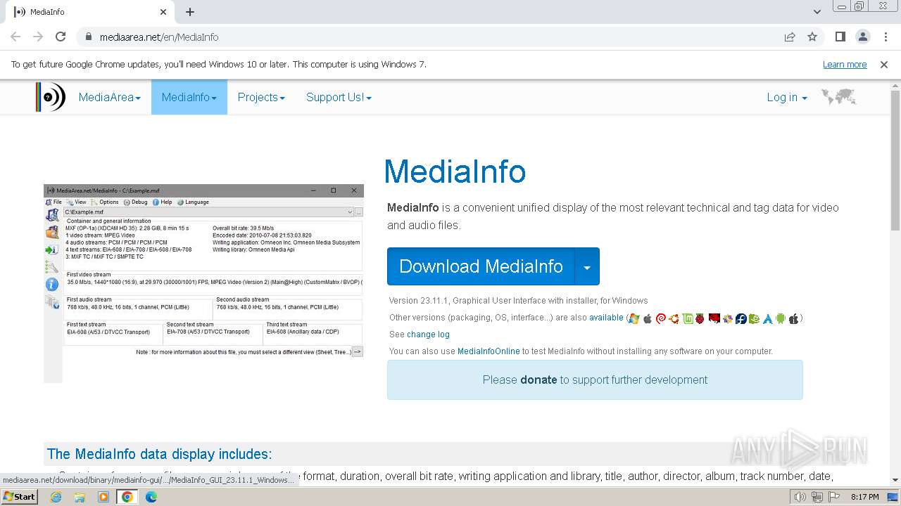Click the MediaArea logo in the navbar
The height and width of the screenshot is (506, 901).
coord(51,97)
